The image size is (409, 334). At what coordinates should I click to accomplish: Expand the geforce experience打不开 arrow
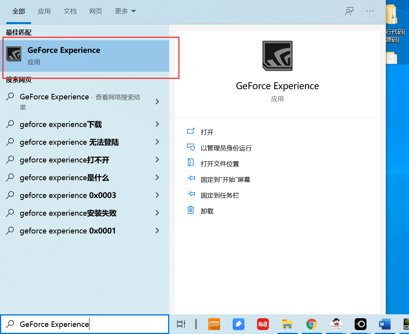[x=157, y=160]
